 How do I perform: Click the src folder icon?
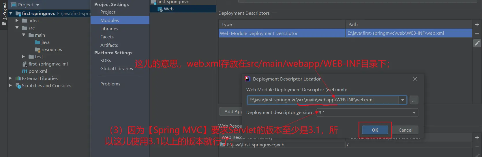[x=25, y=28]
